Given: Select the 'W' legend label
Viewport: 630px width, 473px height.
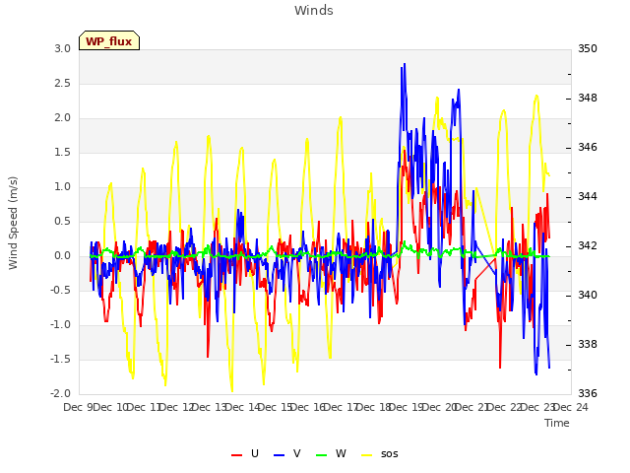Looking at the screenshot, I should (341, 453).
